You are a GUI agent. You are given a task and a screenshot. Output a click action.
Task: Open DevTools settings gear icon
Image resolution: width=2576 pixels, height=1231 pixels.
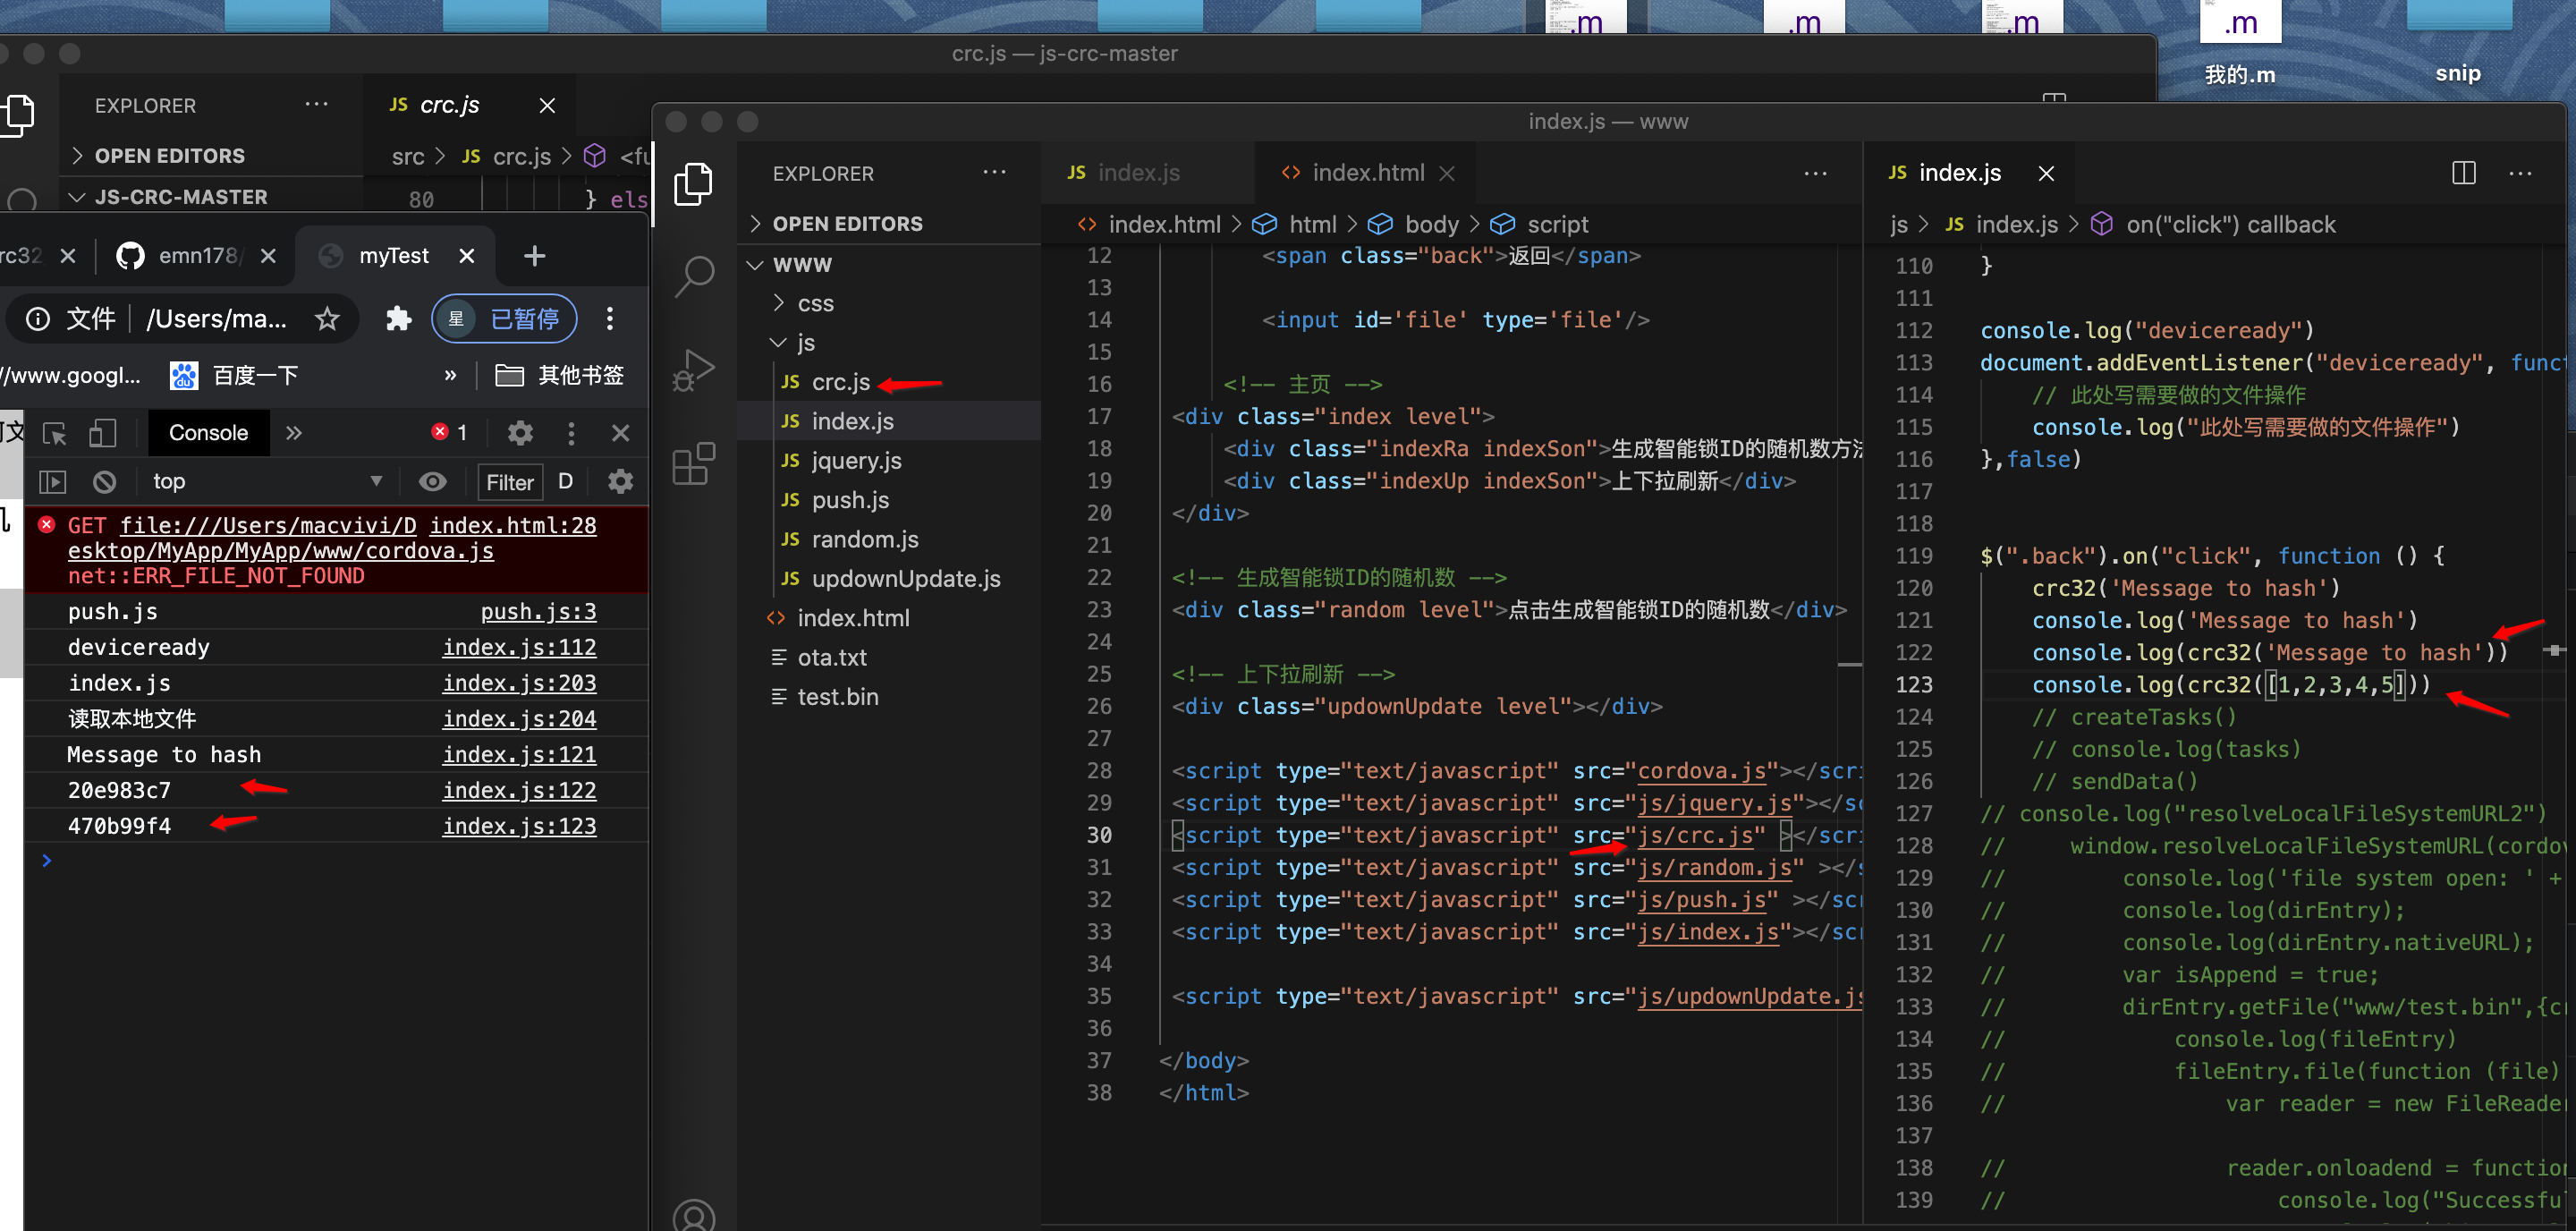pos(519,433)
